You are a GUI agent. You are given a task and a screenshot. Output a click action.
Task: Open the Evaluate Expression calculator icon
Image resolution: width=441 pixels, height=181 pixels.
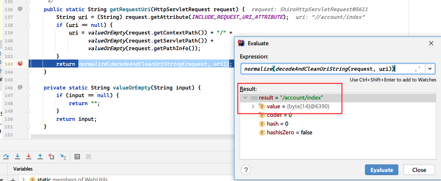tap(78, 157)
